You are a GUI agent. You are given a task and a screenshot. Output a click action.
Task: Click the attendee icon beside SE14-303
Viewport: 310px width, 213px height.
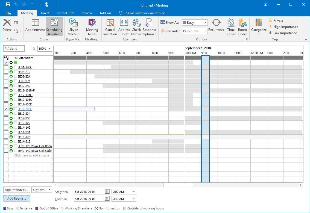(11, 137)
